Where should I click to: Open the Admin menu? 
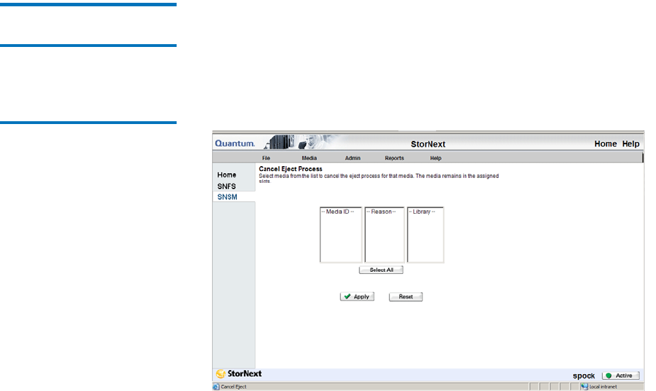(x=353, y=158)
